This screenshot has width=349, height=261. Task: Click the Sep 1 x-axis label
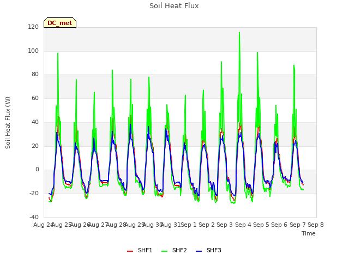189,225
